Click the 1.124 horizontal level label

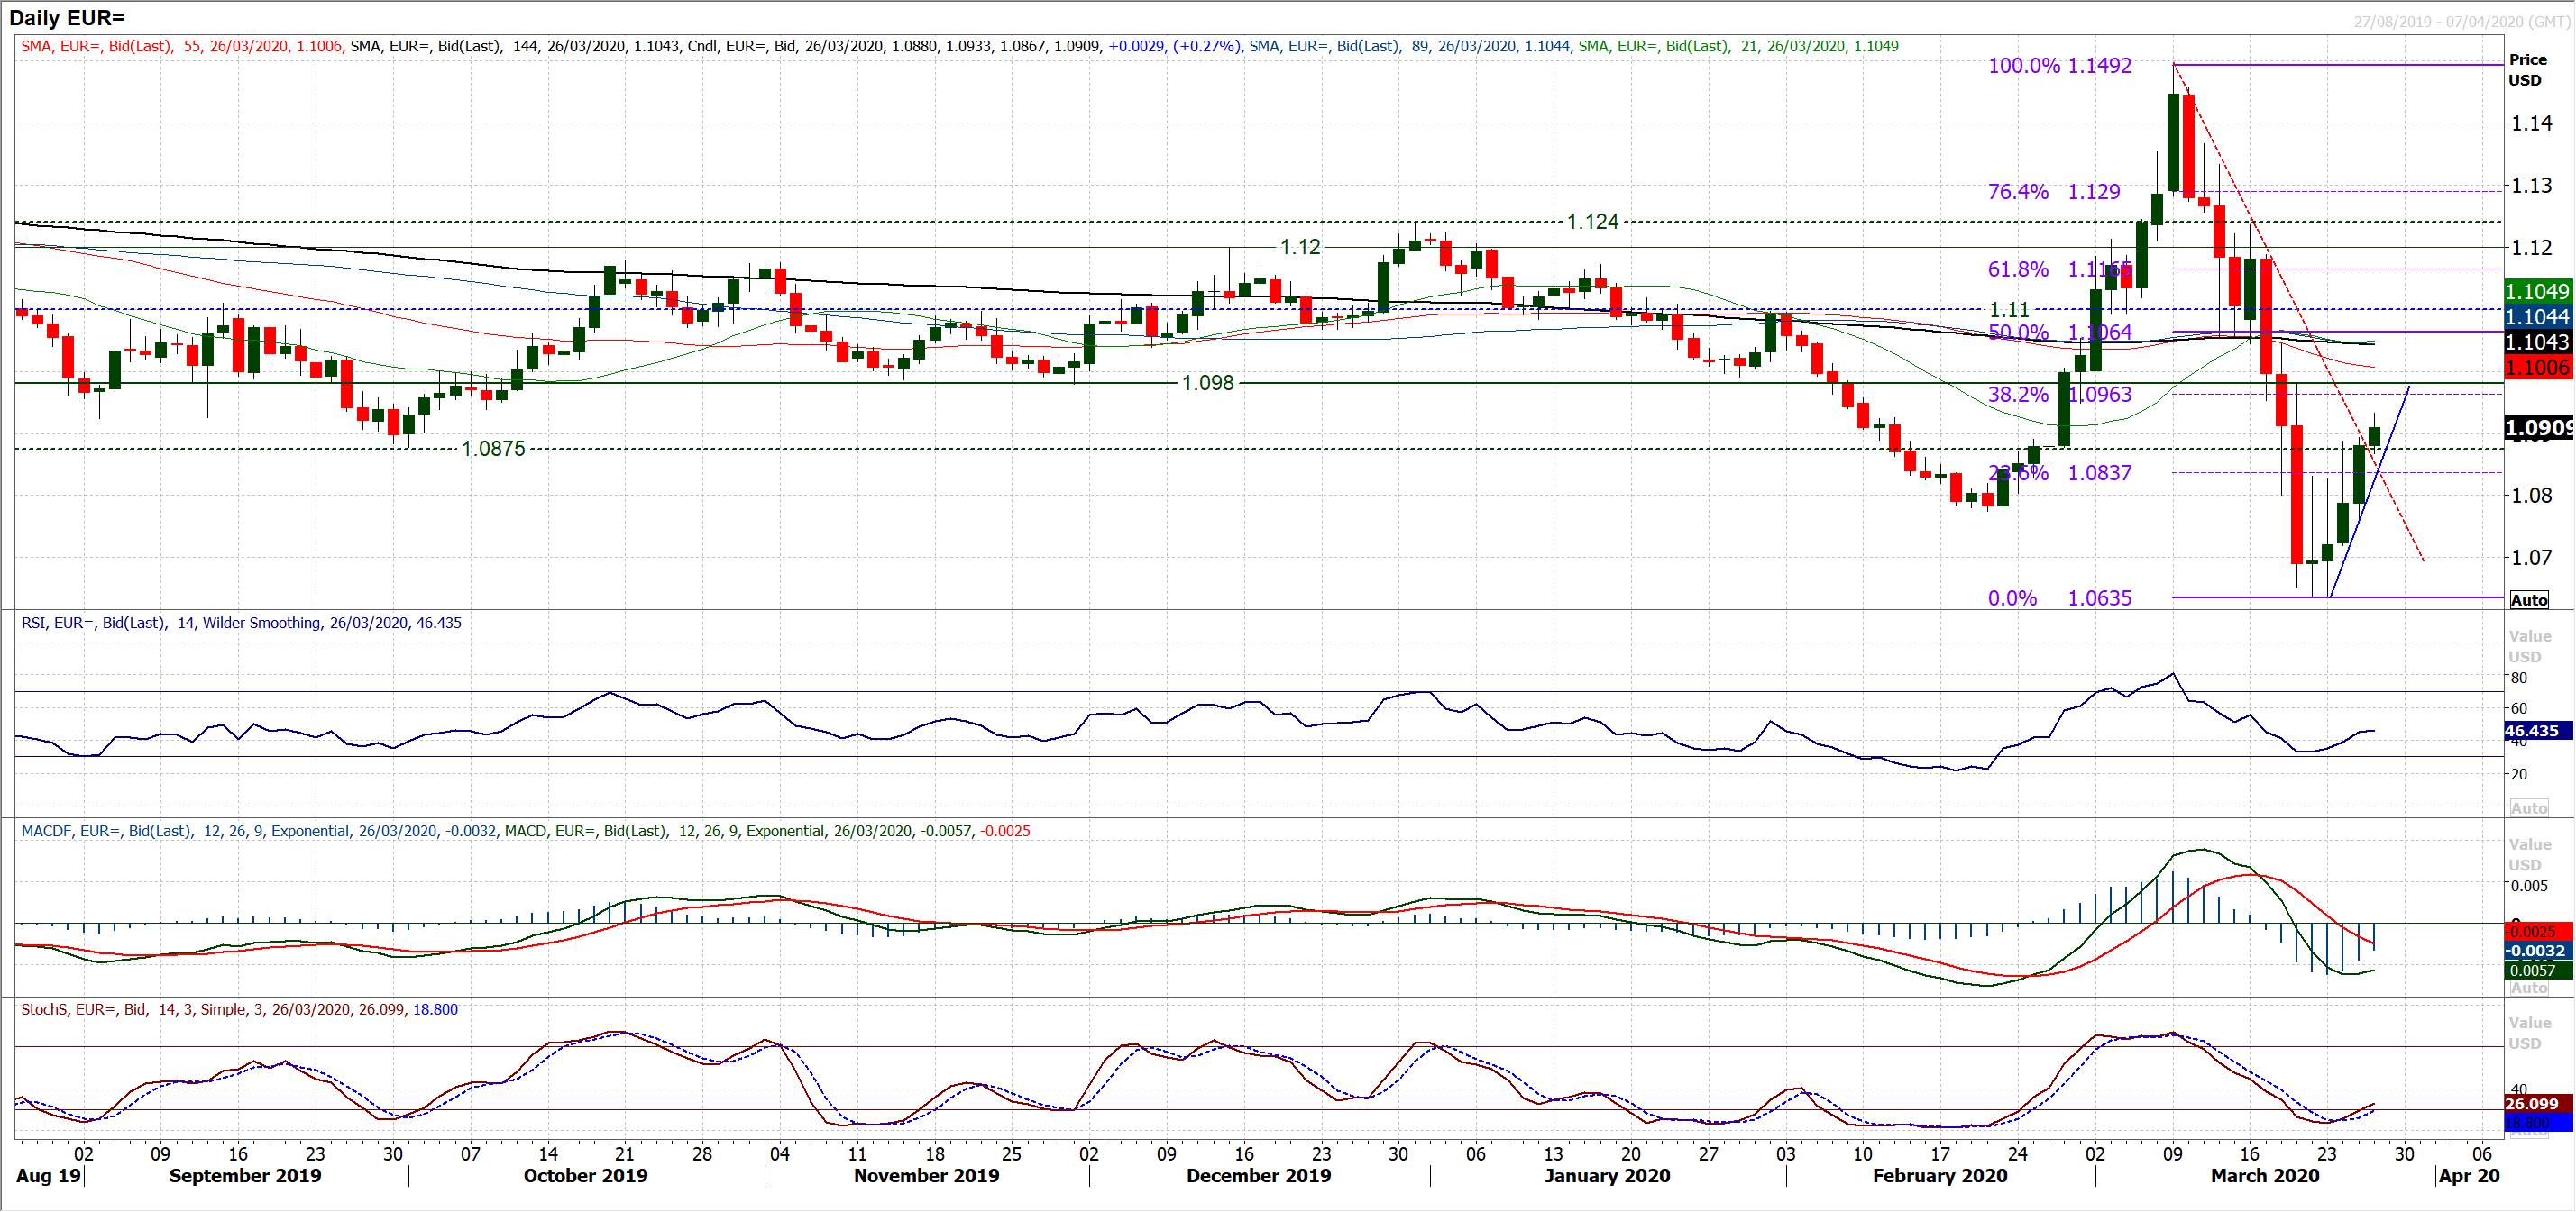[1592, 222]
